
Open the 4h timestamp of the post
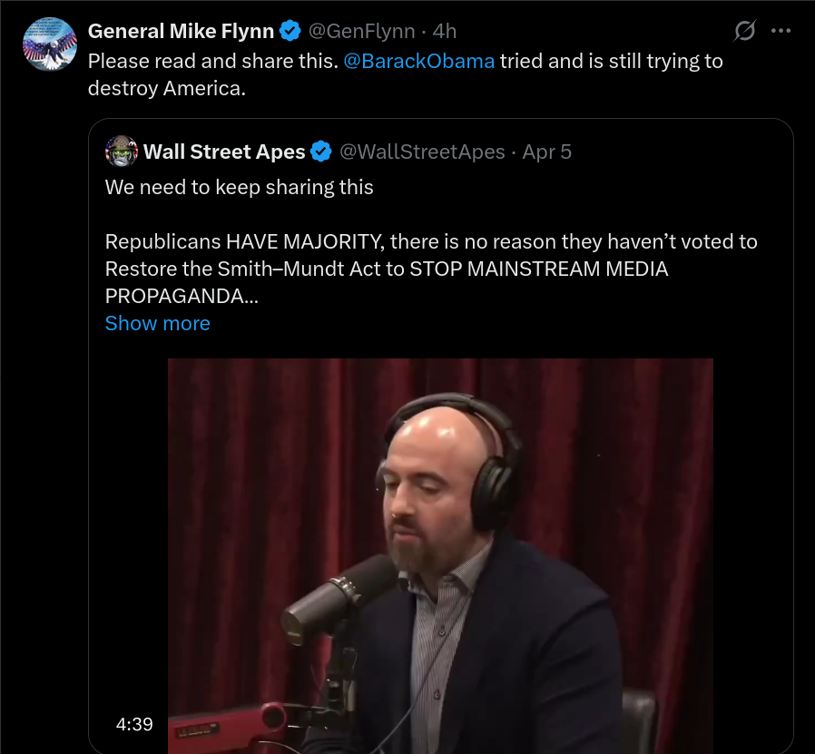click(445, 31)
